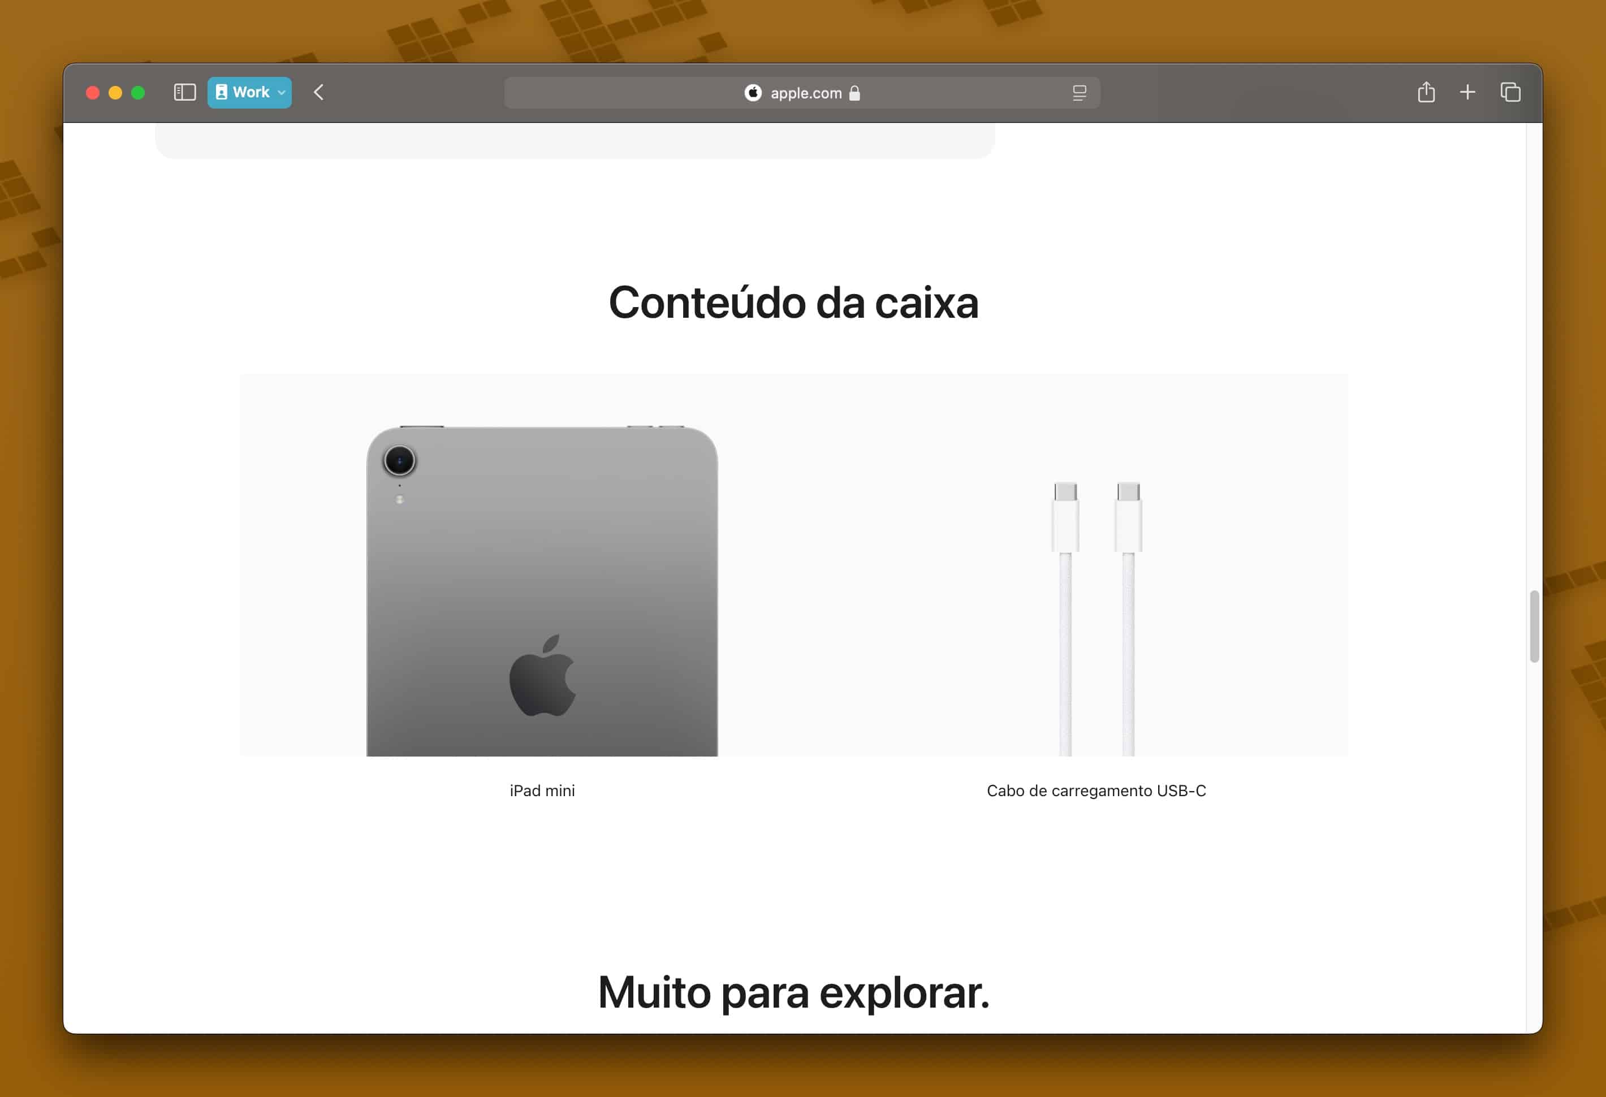This screenshot has height=1097, width=1606.
Task: Click the page vertical scrollbar thumb
Action: (1534, 627)
